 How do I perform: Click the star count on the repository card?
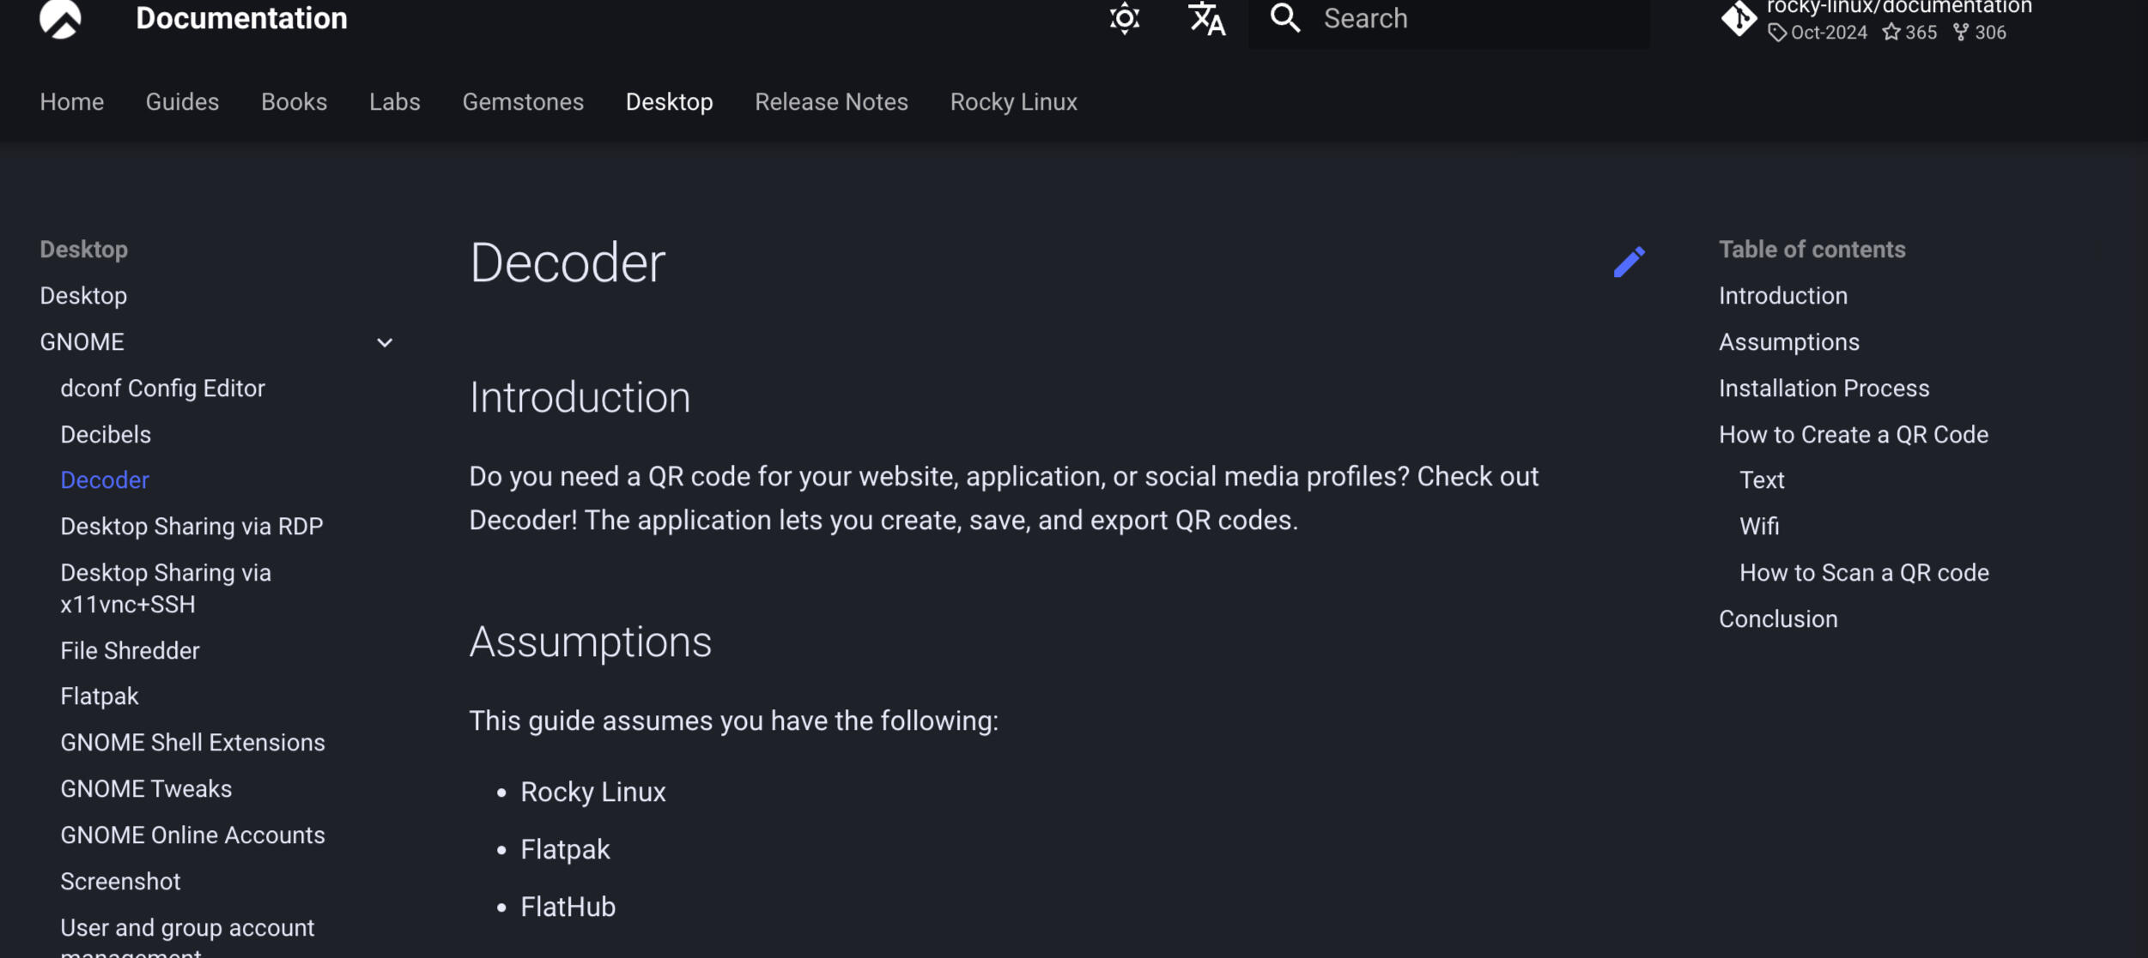1910,33
